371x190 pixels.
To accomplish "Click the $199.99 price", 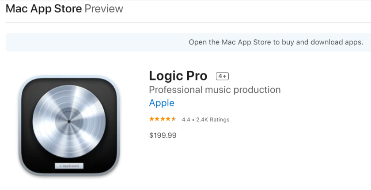I will 163,135.
